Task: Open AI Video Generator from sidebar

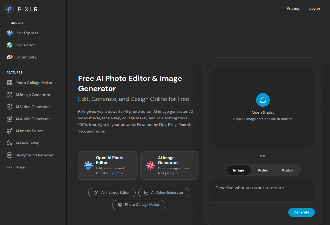Action: 33,107
